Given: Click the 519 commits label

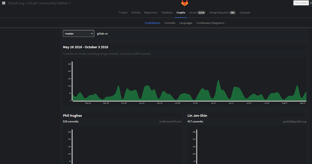Looking at the screenshot, I should point(71,122).
